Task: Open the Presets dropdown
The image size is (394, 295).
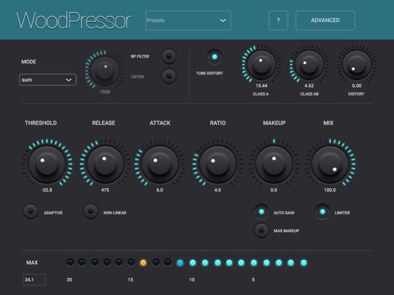Action: point(188,21)
